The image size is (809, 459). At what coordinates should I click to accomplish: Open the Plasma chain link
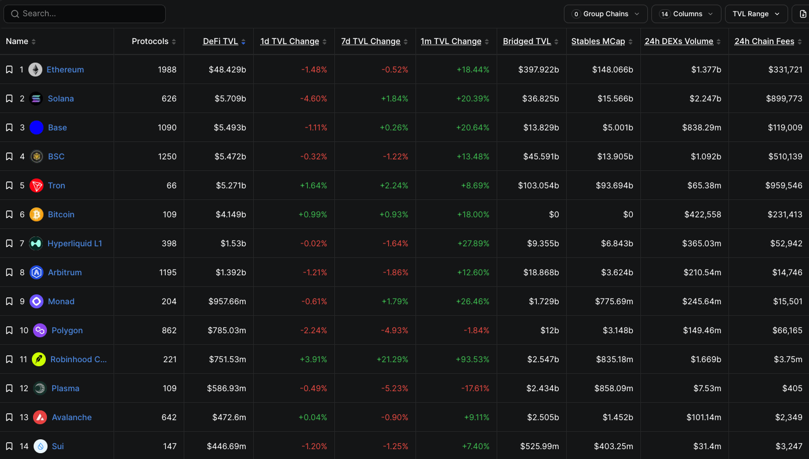[65, 388]
